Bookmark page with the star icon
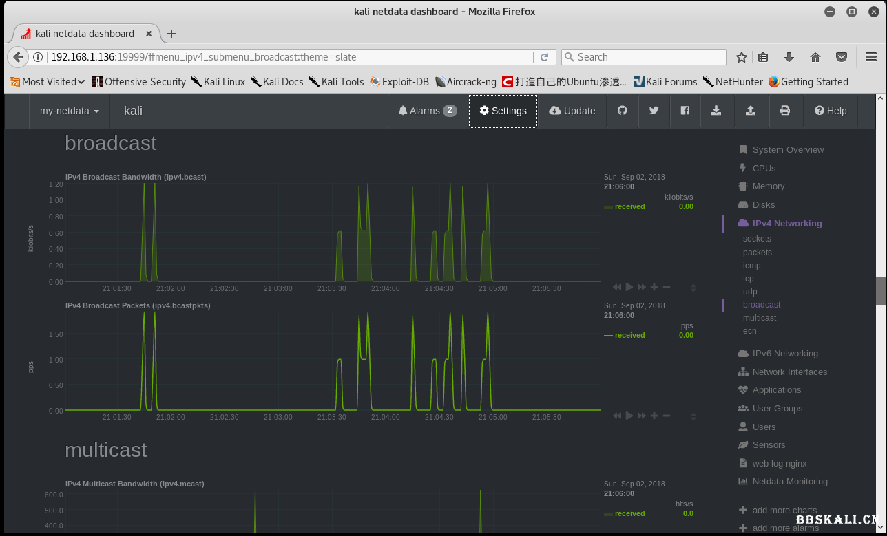This screenshot has height=536, width=887. (742, 57)
